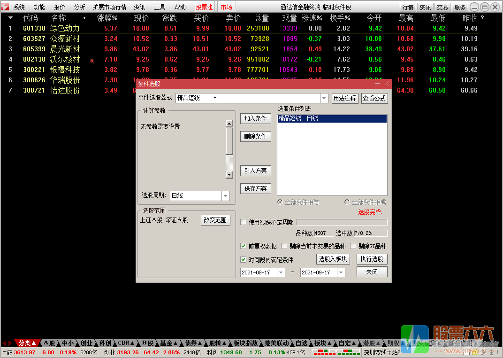The height and width of the screenshot is (358, 503).
Task: Open the end date picker dropdown
Action: pyautogui.click(x=341, y=272)
